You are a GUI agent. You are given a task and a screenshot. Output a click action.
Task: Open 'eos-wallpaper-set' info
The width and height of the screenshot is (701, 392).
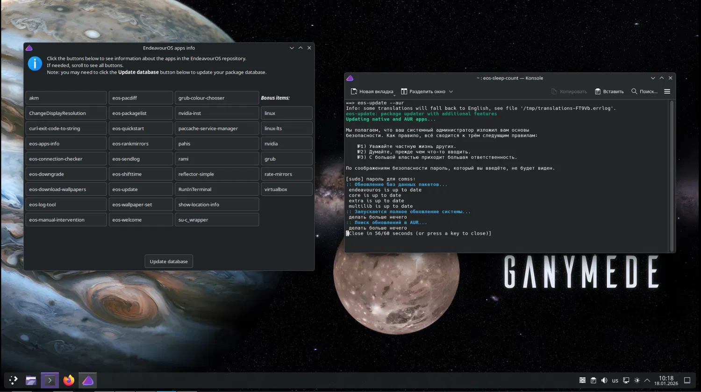(x=141, y=204)
